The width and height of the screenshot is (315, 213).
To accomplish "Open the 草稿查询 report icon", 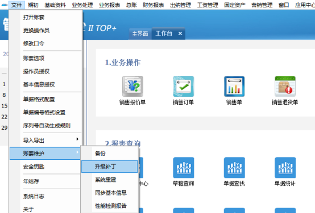I will click(x=184, y=168).
